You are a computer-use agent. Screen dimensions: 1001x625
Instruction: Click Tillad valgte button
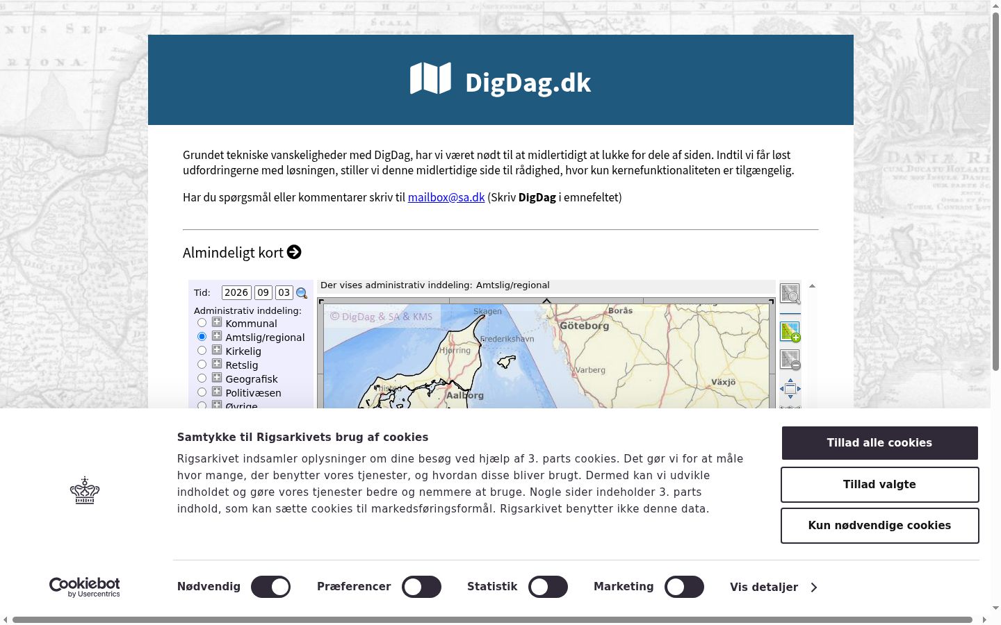click(x=879, y=485)
